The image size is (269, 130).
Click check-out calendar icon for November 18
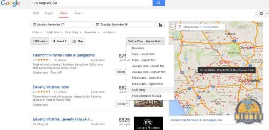point(98,25)
